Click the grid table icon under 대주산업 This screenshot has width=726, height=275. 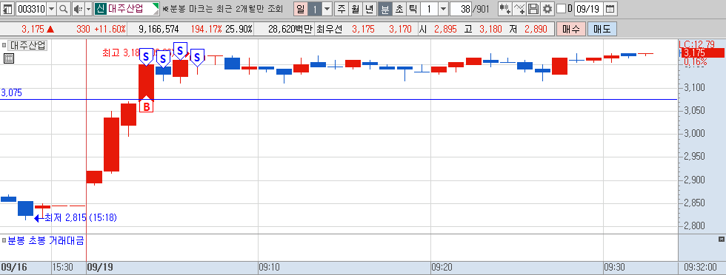point(8,58)
